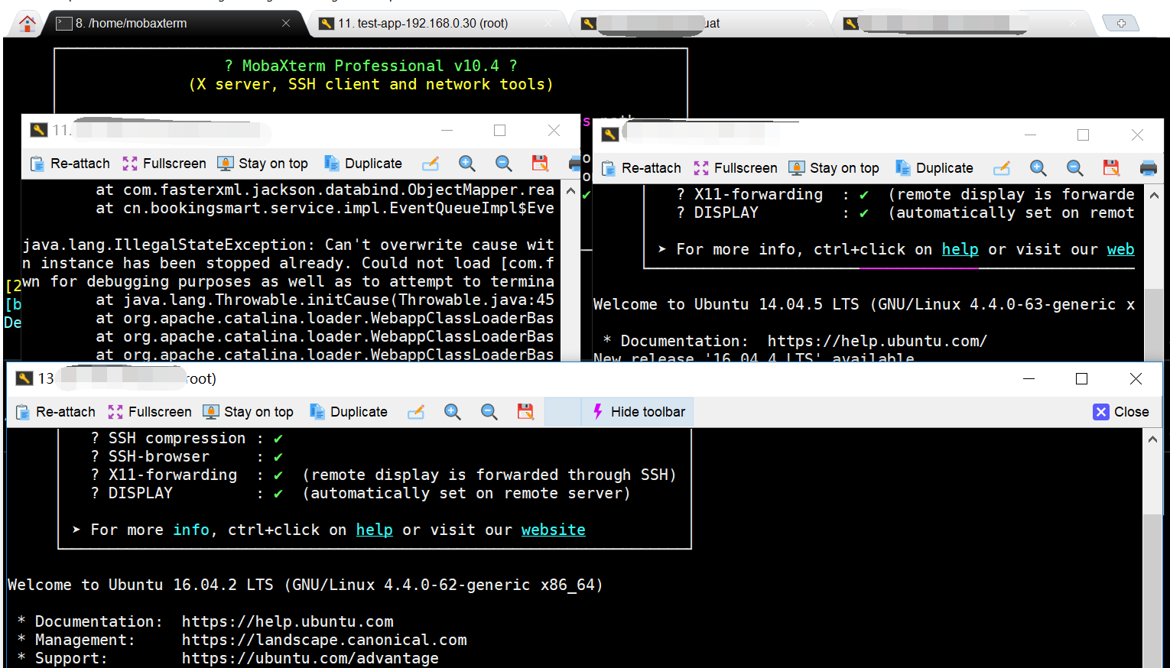
Task: Switch window 13 to Fullscreen
Action: (x=150, y=412)
